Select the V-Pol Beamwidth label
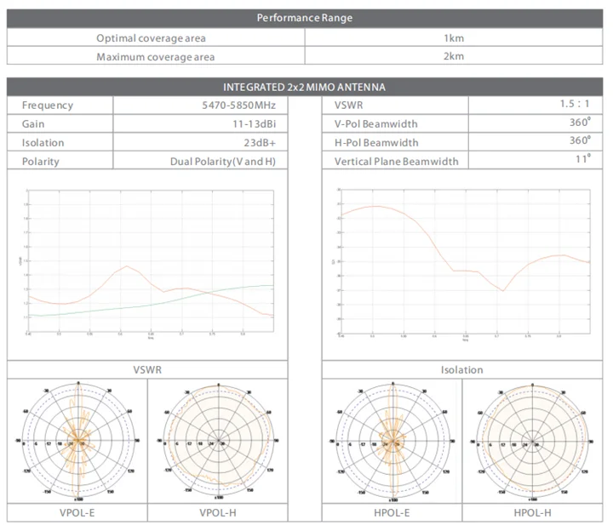The height and width of the screenshot is (531, 613). 376,124
